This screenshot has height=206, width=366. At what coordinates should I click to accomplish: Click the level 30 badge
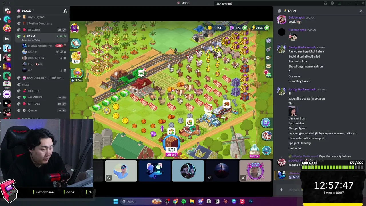[75, 28]
